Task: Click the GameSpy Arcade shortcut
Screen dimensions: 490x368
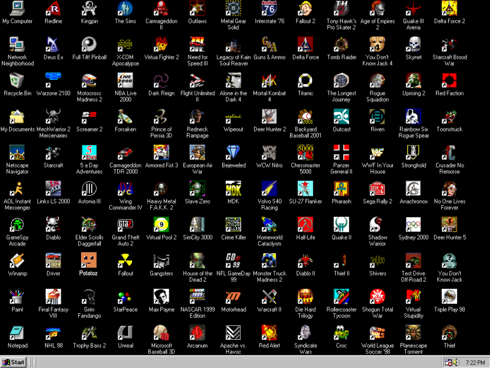Action: coord(17,225)
